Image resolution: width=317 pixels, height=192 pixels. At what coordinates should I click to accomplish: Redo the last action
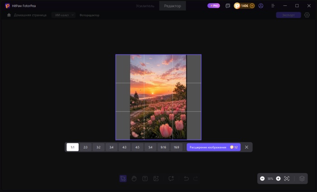click(195, 178)
